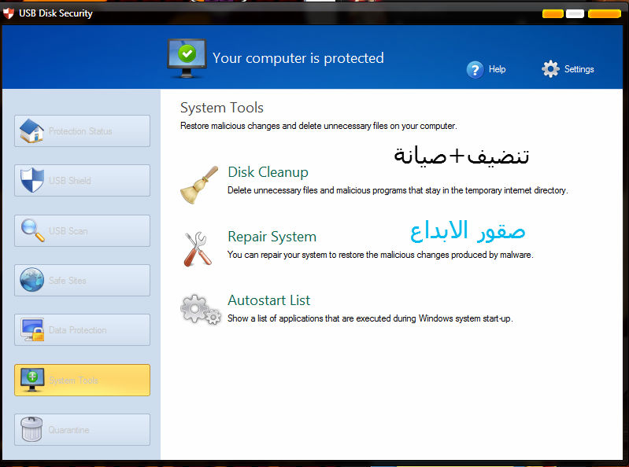Click the USB Disk Security shield logo
629x467 pixels.
pos(9,13)
